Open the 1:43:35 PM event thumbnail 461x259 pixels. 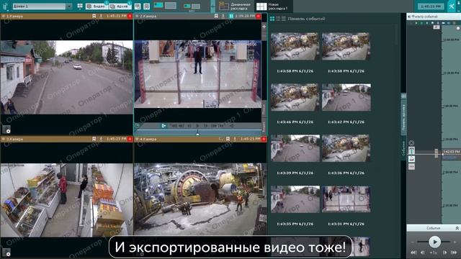pos(295,199)
